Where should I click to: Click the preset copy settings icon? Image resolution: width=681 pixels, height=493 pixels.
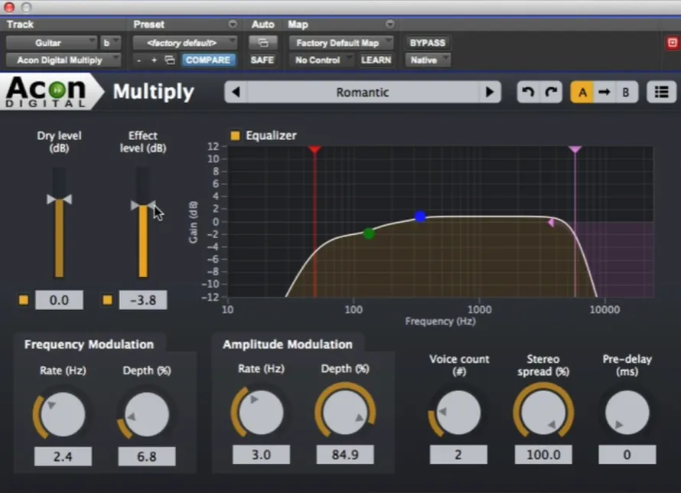point(170,60)
